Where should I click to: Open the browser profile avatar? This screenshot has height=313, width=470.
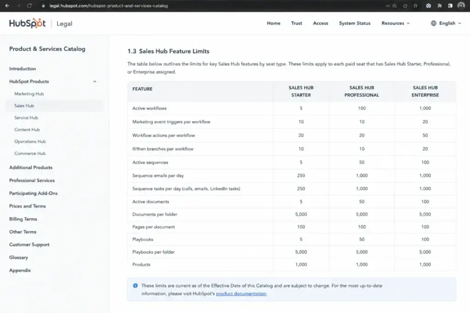(461, 5)
